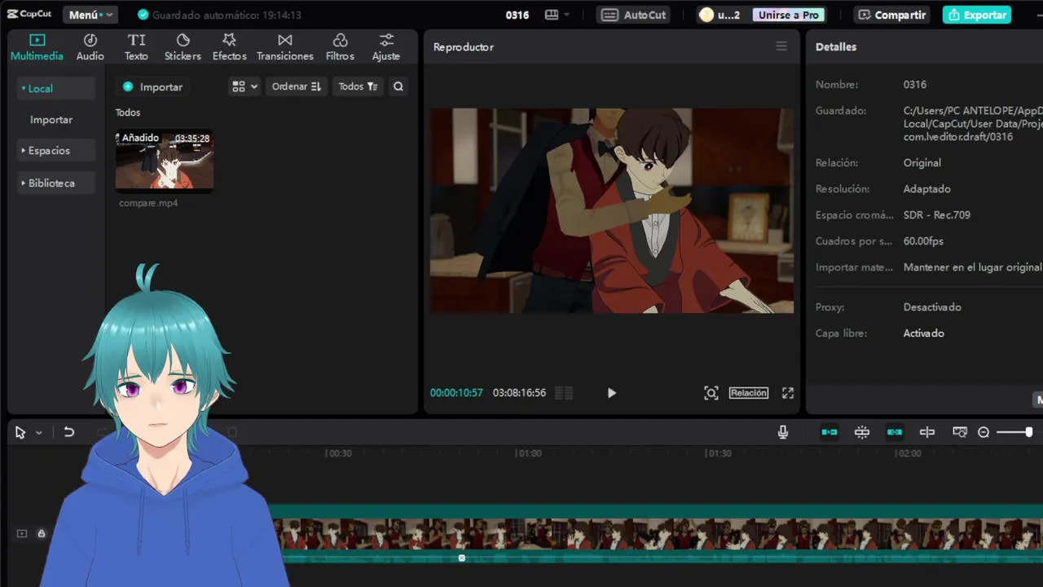Click the 60.00fps value
Viewport: 1043px width, 587px height.
(924, 241)
